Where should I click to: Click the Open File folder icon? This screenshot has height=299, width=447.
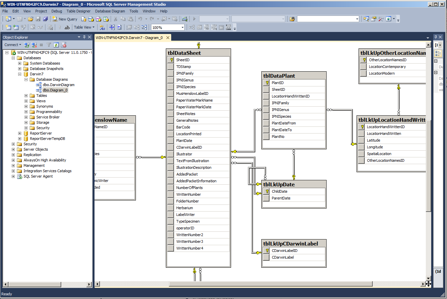[x=31, y=19]
